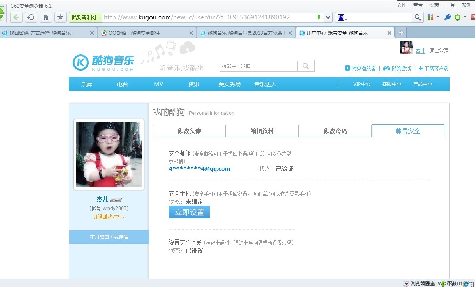
Task: Open the 收藏 menu
Action: tap(434, 5)
